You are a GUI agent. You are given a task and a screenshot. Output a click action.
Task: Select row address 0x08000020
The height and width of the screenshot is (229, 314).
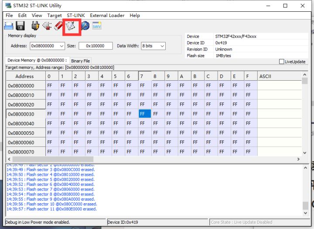(26, 105)
